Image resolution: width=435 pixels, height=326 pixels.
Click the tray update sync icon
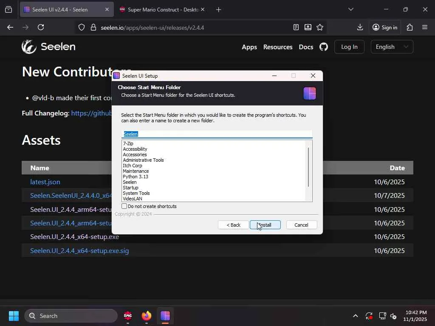point(369,316)
